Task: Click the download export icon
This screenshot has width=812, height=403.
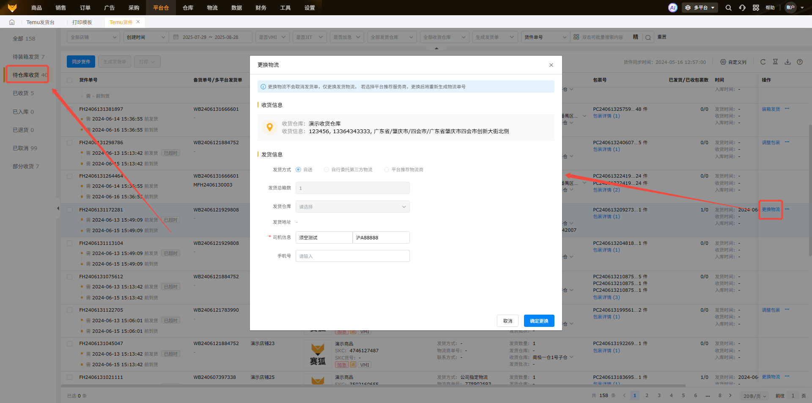Action: [x=787, y=62]
